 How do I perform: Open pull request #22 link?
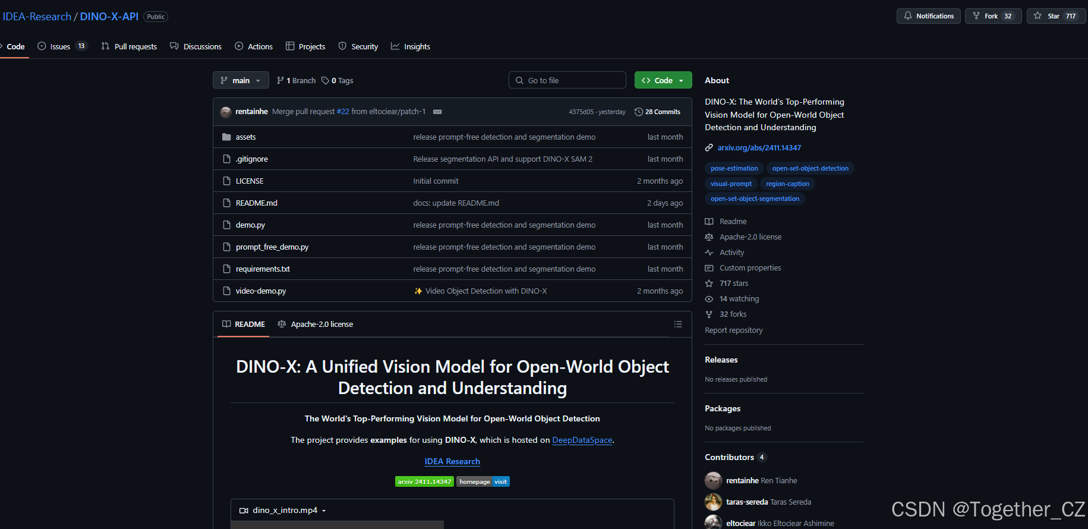343,112
